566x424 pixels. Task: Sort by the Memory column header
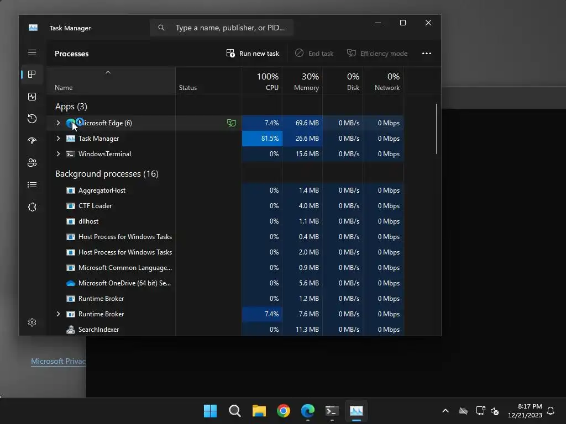302,81
